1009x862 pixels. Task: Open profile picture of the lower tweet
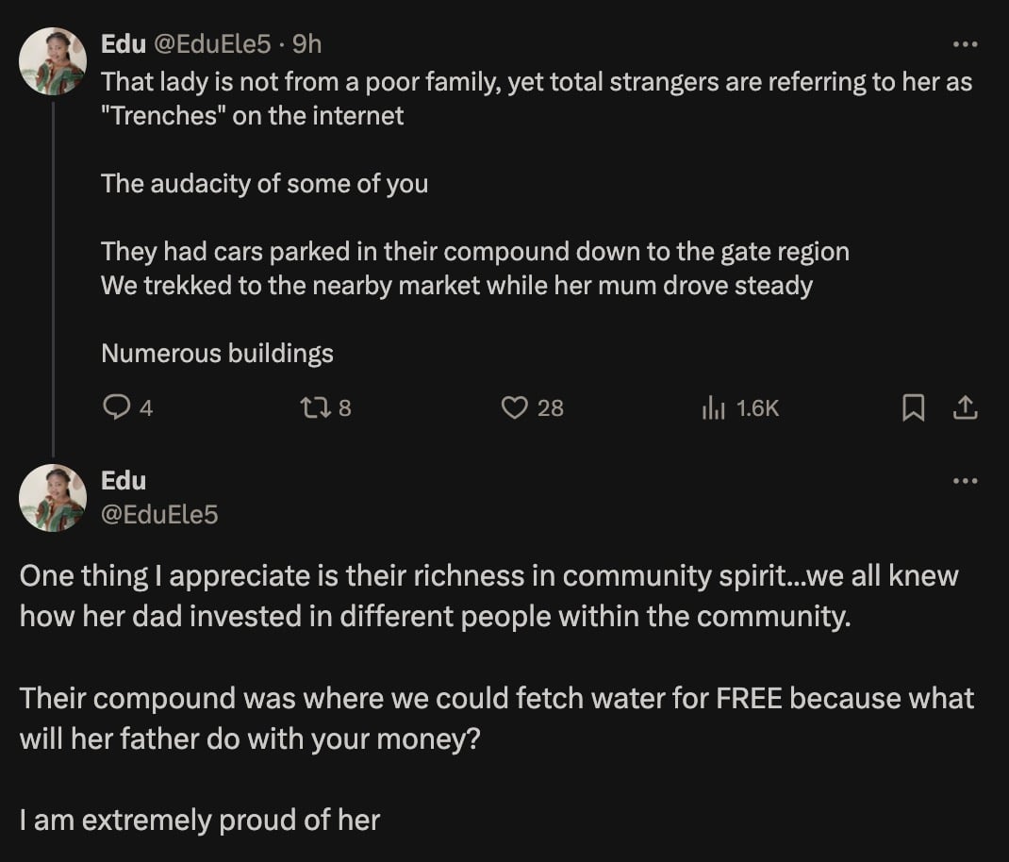click(53, 498)
